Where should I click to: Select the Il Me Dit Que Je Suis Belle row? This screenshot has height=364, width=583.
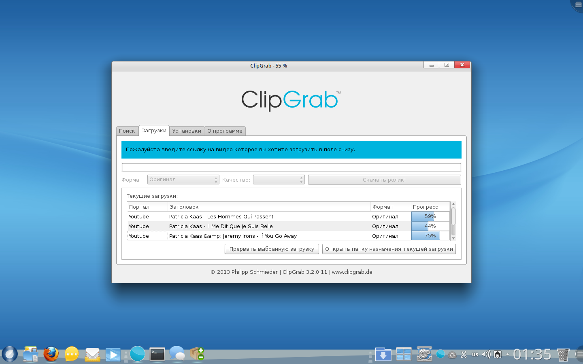288,226
